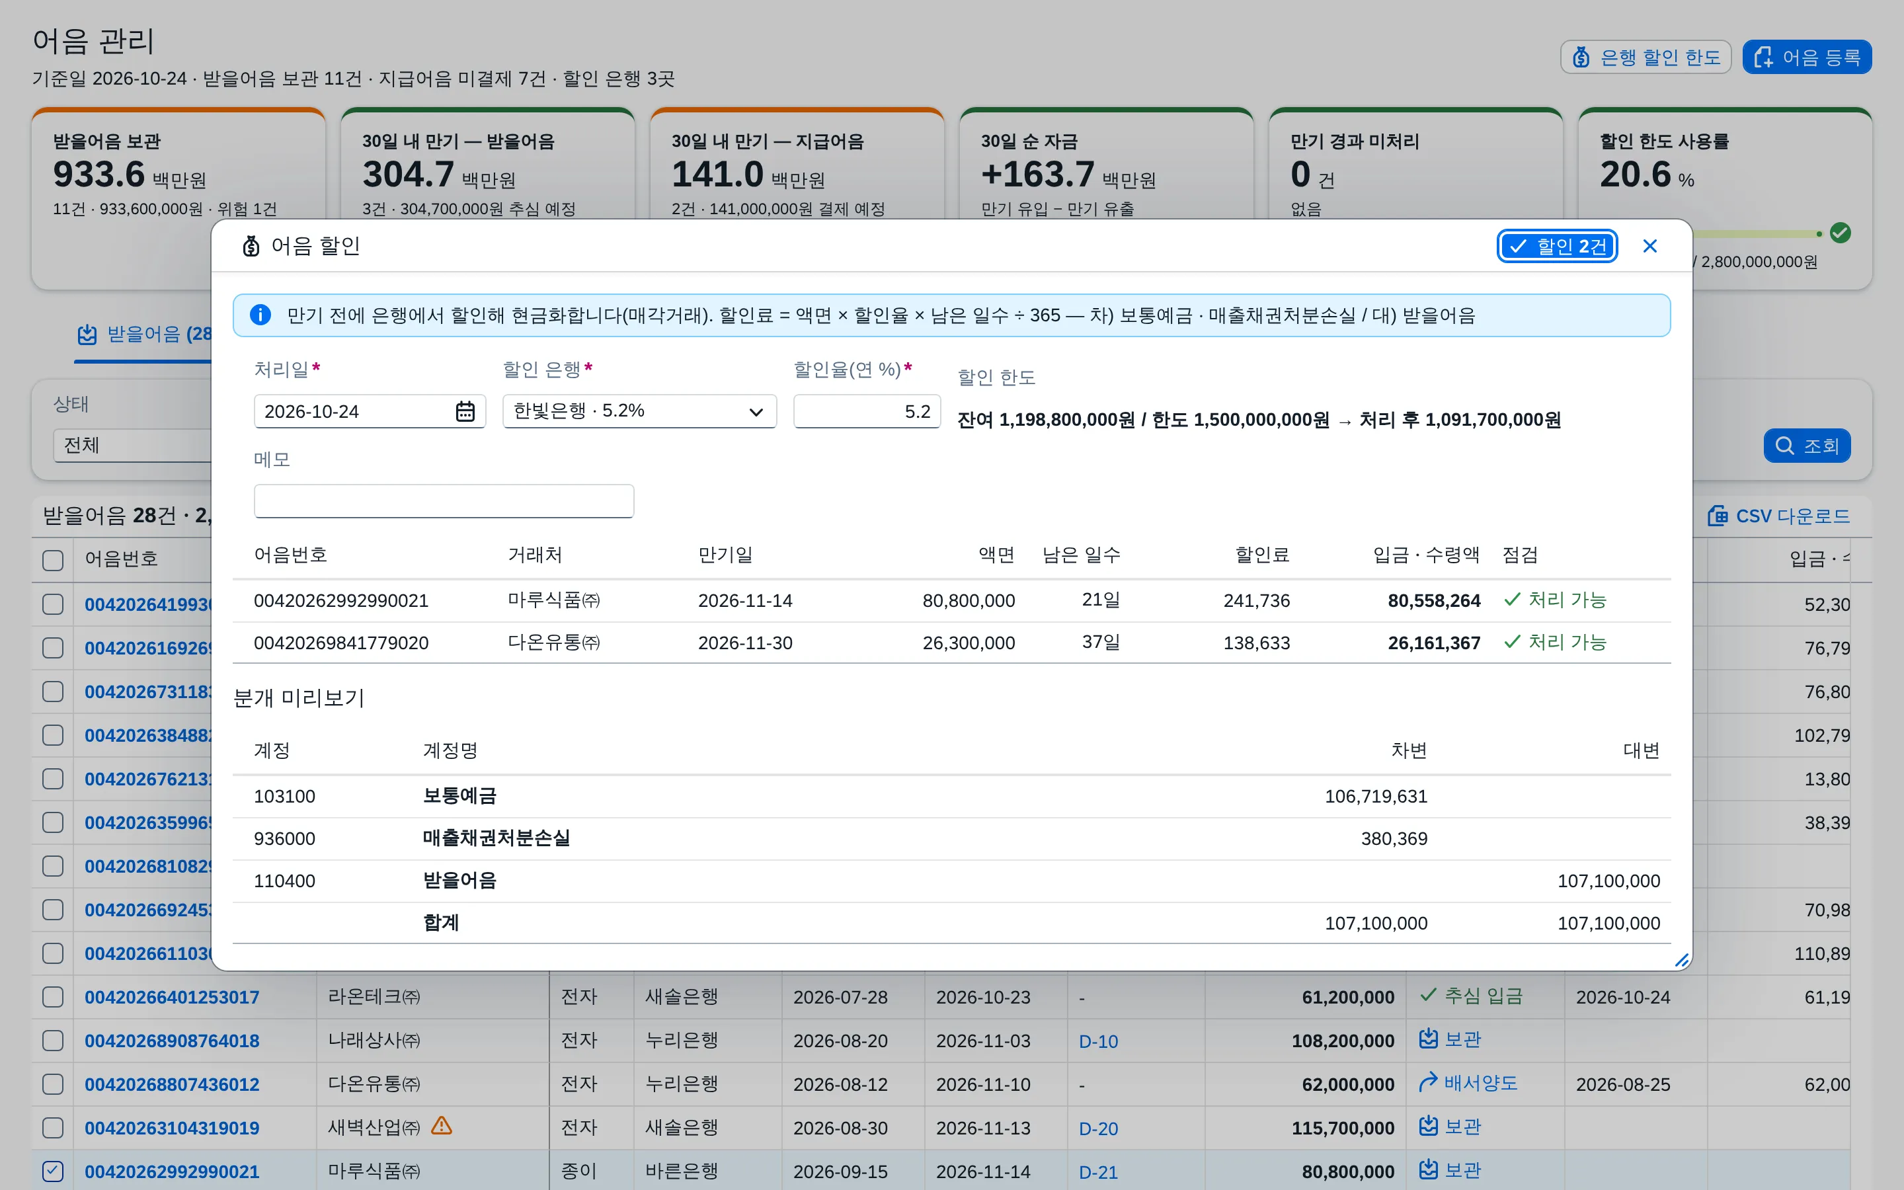Click the 할인율 input showing 5.2
This screenshot has width=1904, height=1190.
[866, 412]
